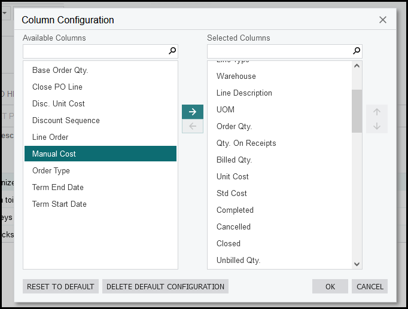
Task: Focus the Selected Columns search field
Action: point(279,51)
